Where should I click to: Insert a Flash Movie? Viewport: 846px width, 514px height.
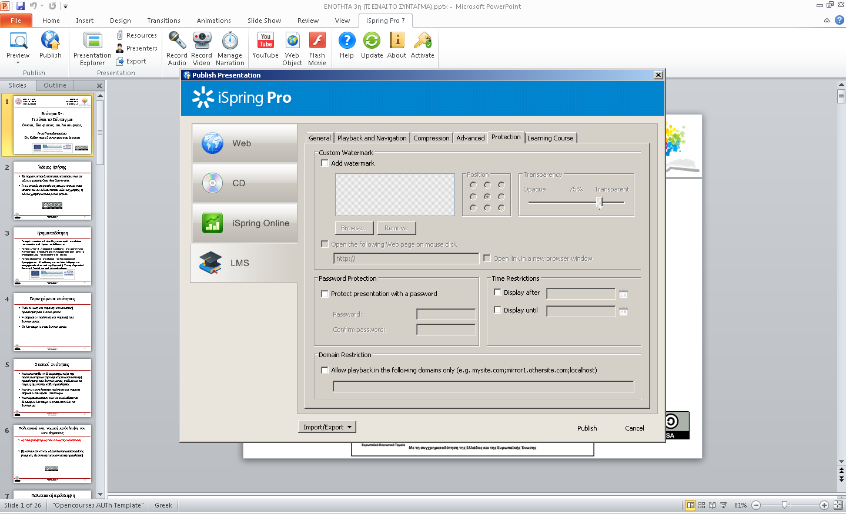coord(317,49)
